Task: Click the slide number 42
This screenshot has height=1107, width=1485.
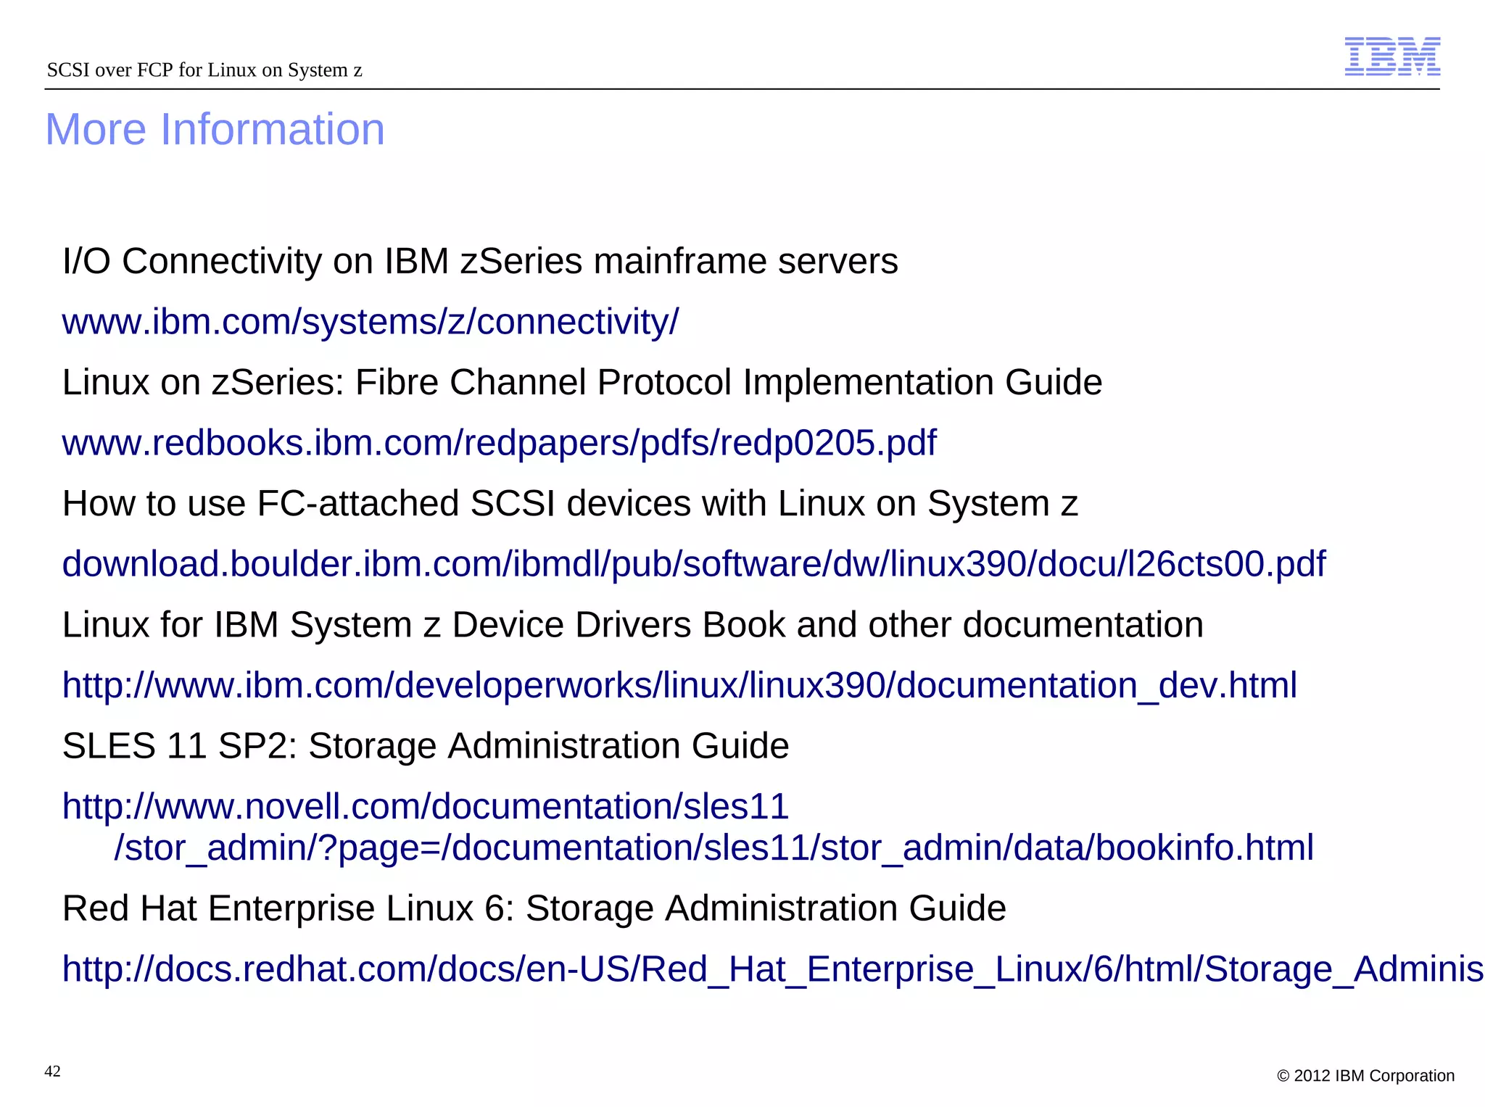Action: point(53,1071)
